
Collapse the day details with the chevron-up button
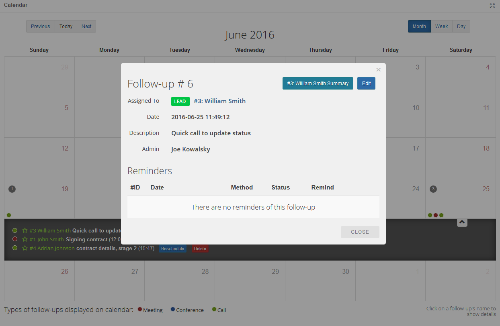(x=462, y=222)
